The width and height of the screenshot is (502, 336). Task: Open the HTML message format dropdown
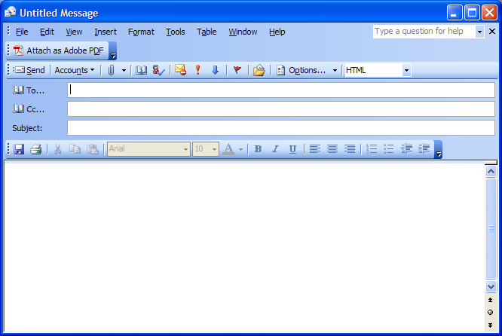(x=406, y=70)
